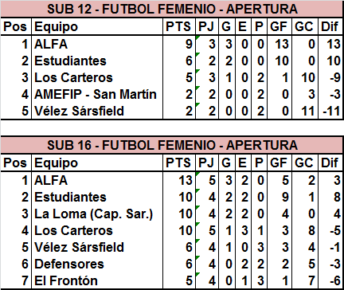344x290 pixels.
Task: Select the La Loma (Cap. Sar.) cell
Action: pos(97,214)
